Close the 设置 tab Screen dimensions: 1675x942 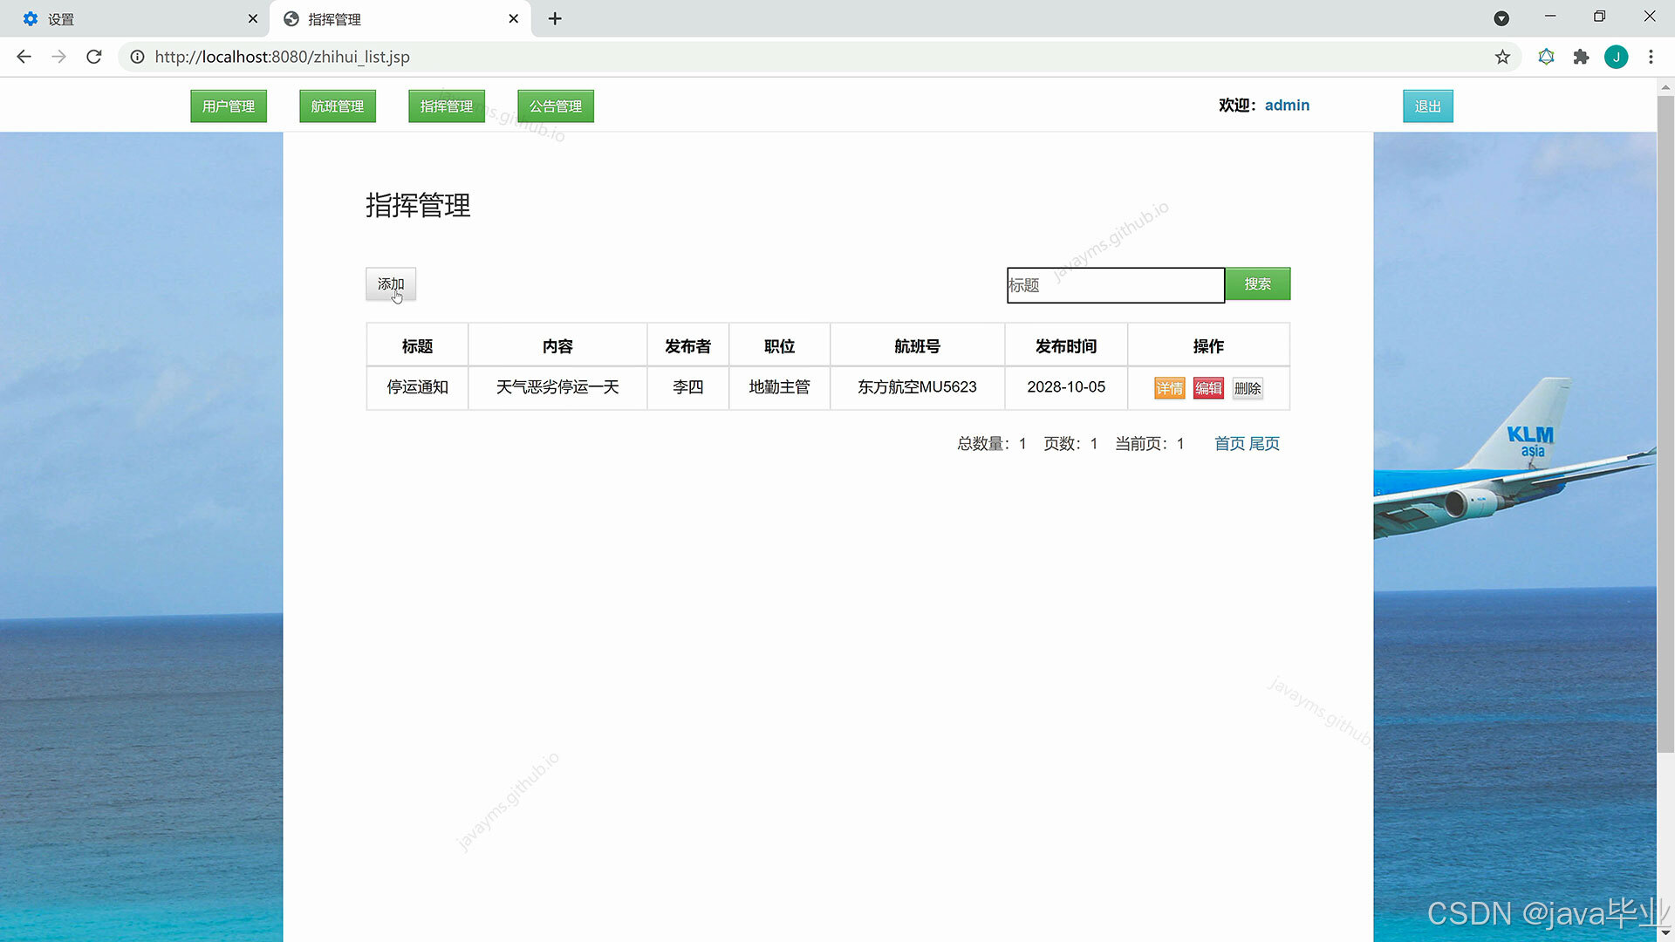click(x=253, y=18)
